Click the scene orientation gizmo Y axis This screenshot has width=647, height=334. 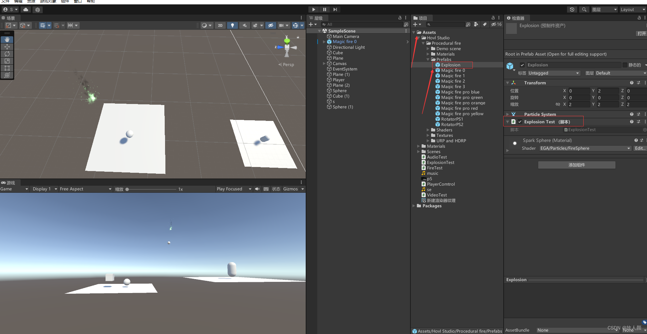click(287, 41)
